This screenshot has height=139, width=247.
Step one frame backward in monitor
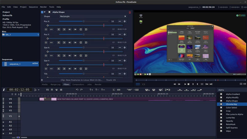(x=175, y=84)
